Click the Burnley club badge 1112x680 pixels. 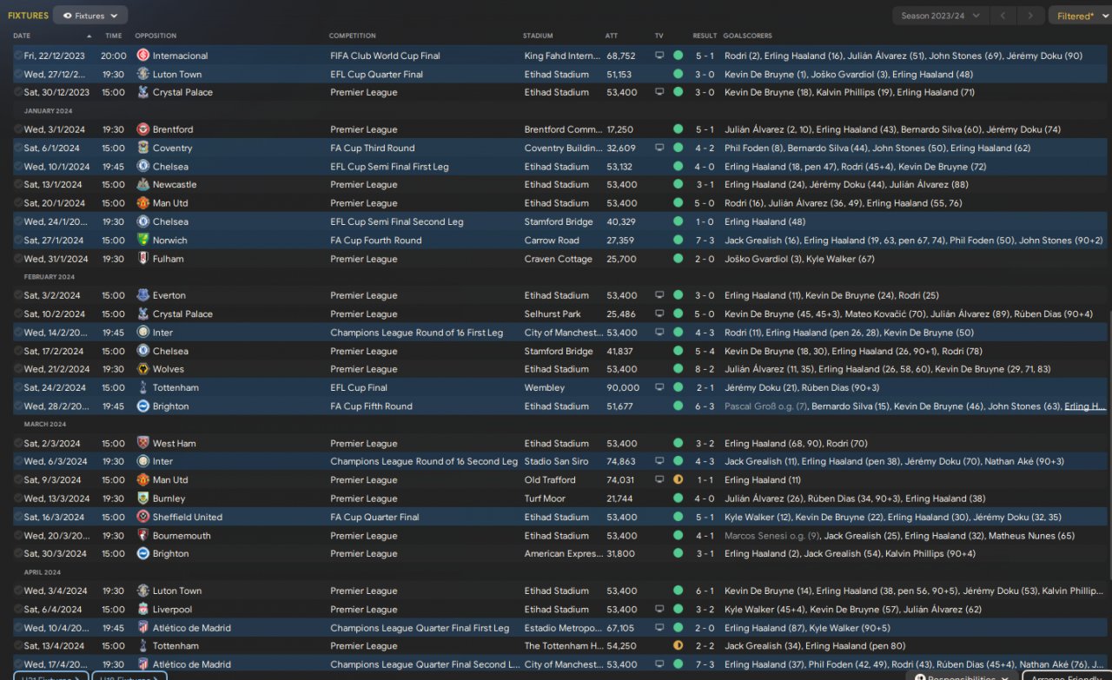[x=143, y=498]
